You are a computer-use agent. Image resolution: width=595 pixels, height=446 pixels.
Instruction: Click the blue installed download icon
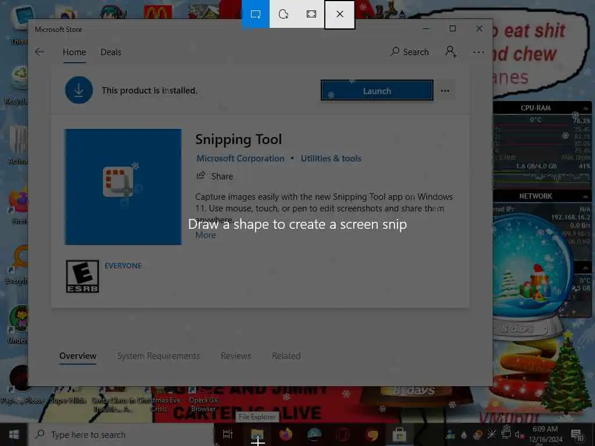point(78,90)
